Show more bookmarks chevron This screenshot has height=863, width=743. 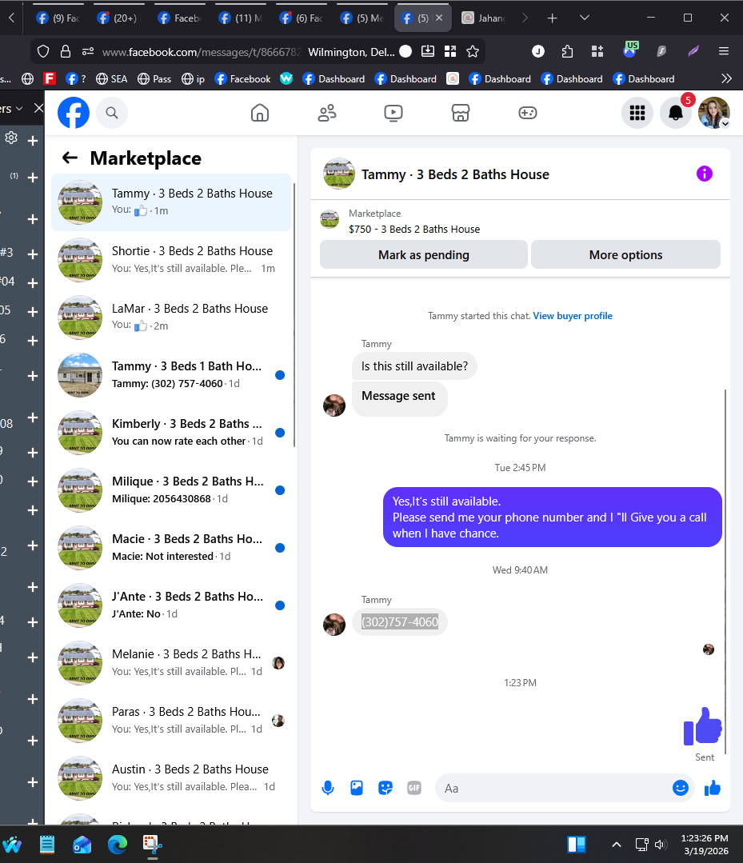click(x=726, y=78)
